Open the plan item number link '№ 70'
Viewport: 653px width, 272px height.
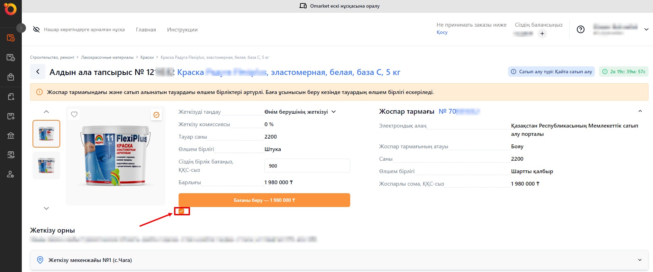tap(459, 111)
